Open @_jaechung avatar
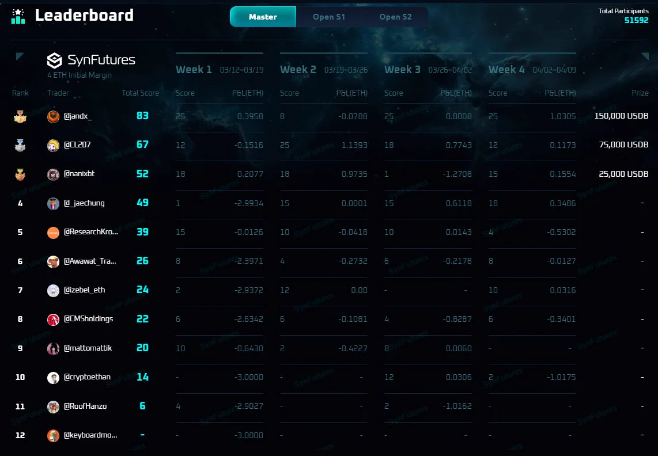The width and height of the screenshot is (658, 456). pos(53,203)
